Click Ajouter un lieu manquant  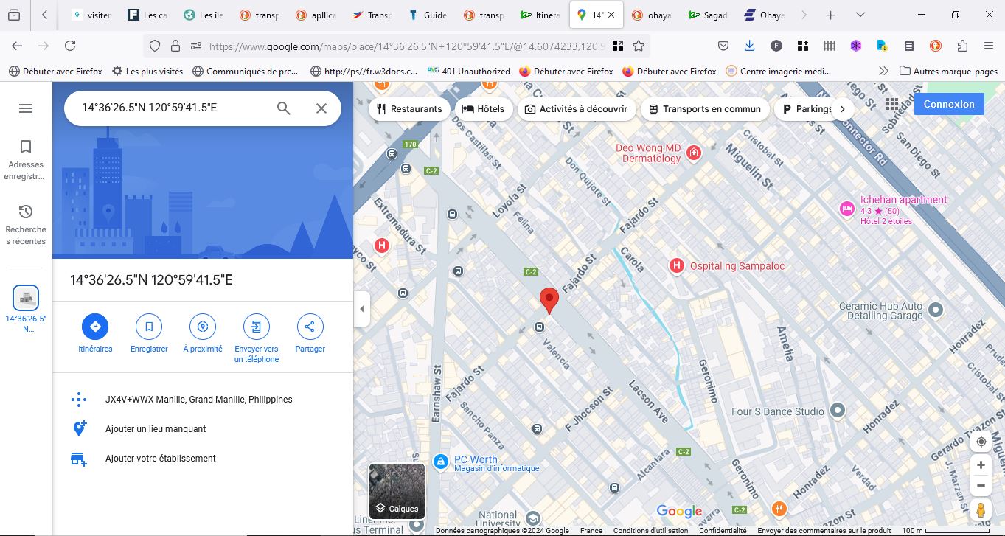pos(156,429)
